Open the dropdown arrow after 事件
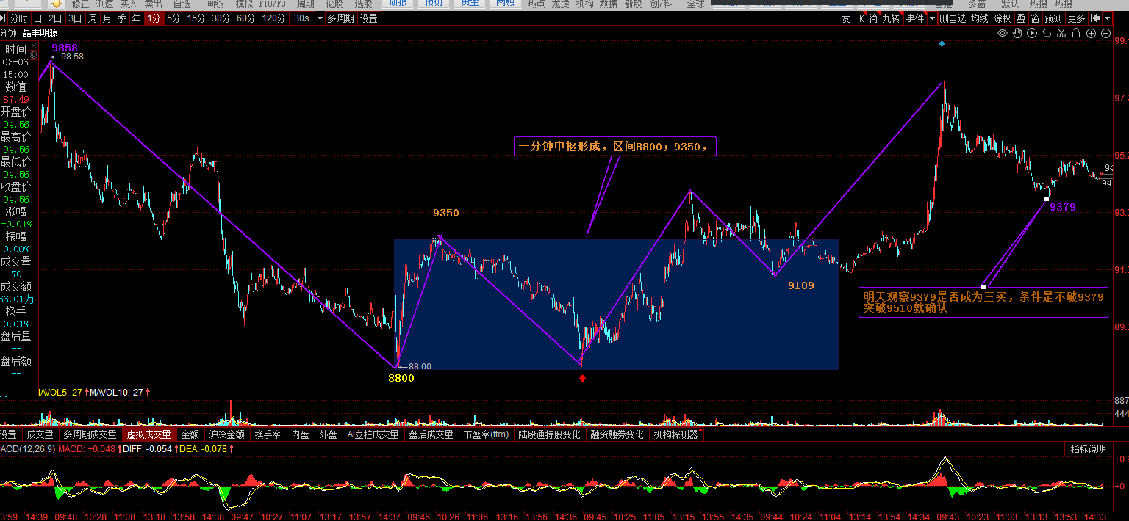 point(932,18)
